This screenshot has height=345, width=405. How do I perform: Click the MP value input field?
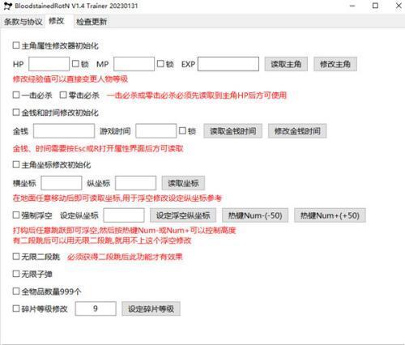point(134,64)
